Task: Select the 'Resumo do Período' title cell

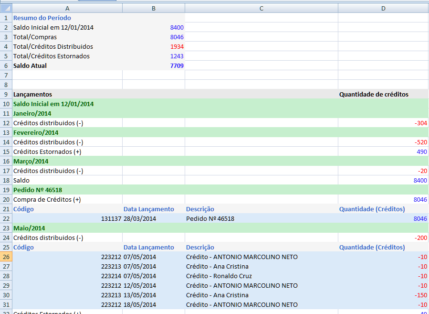Action: point(42,18)
